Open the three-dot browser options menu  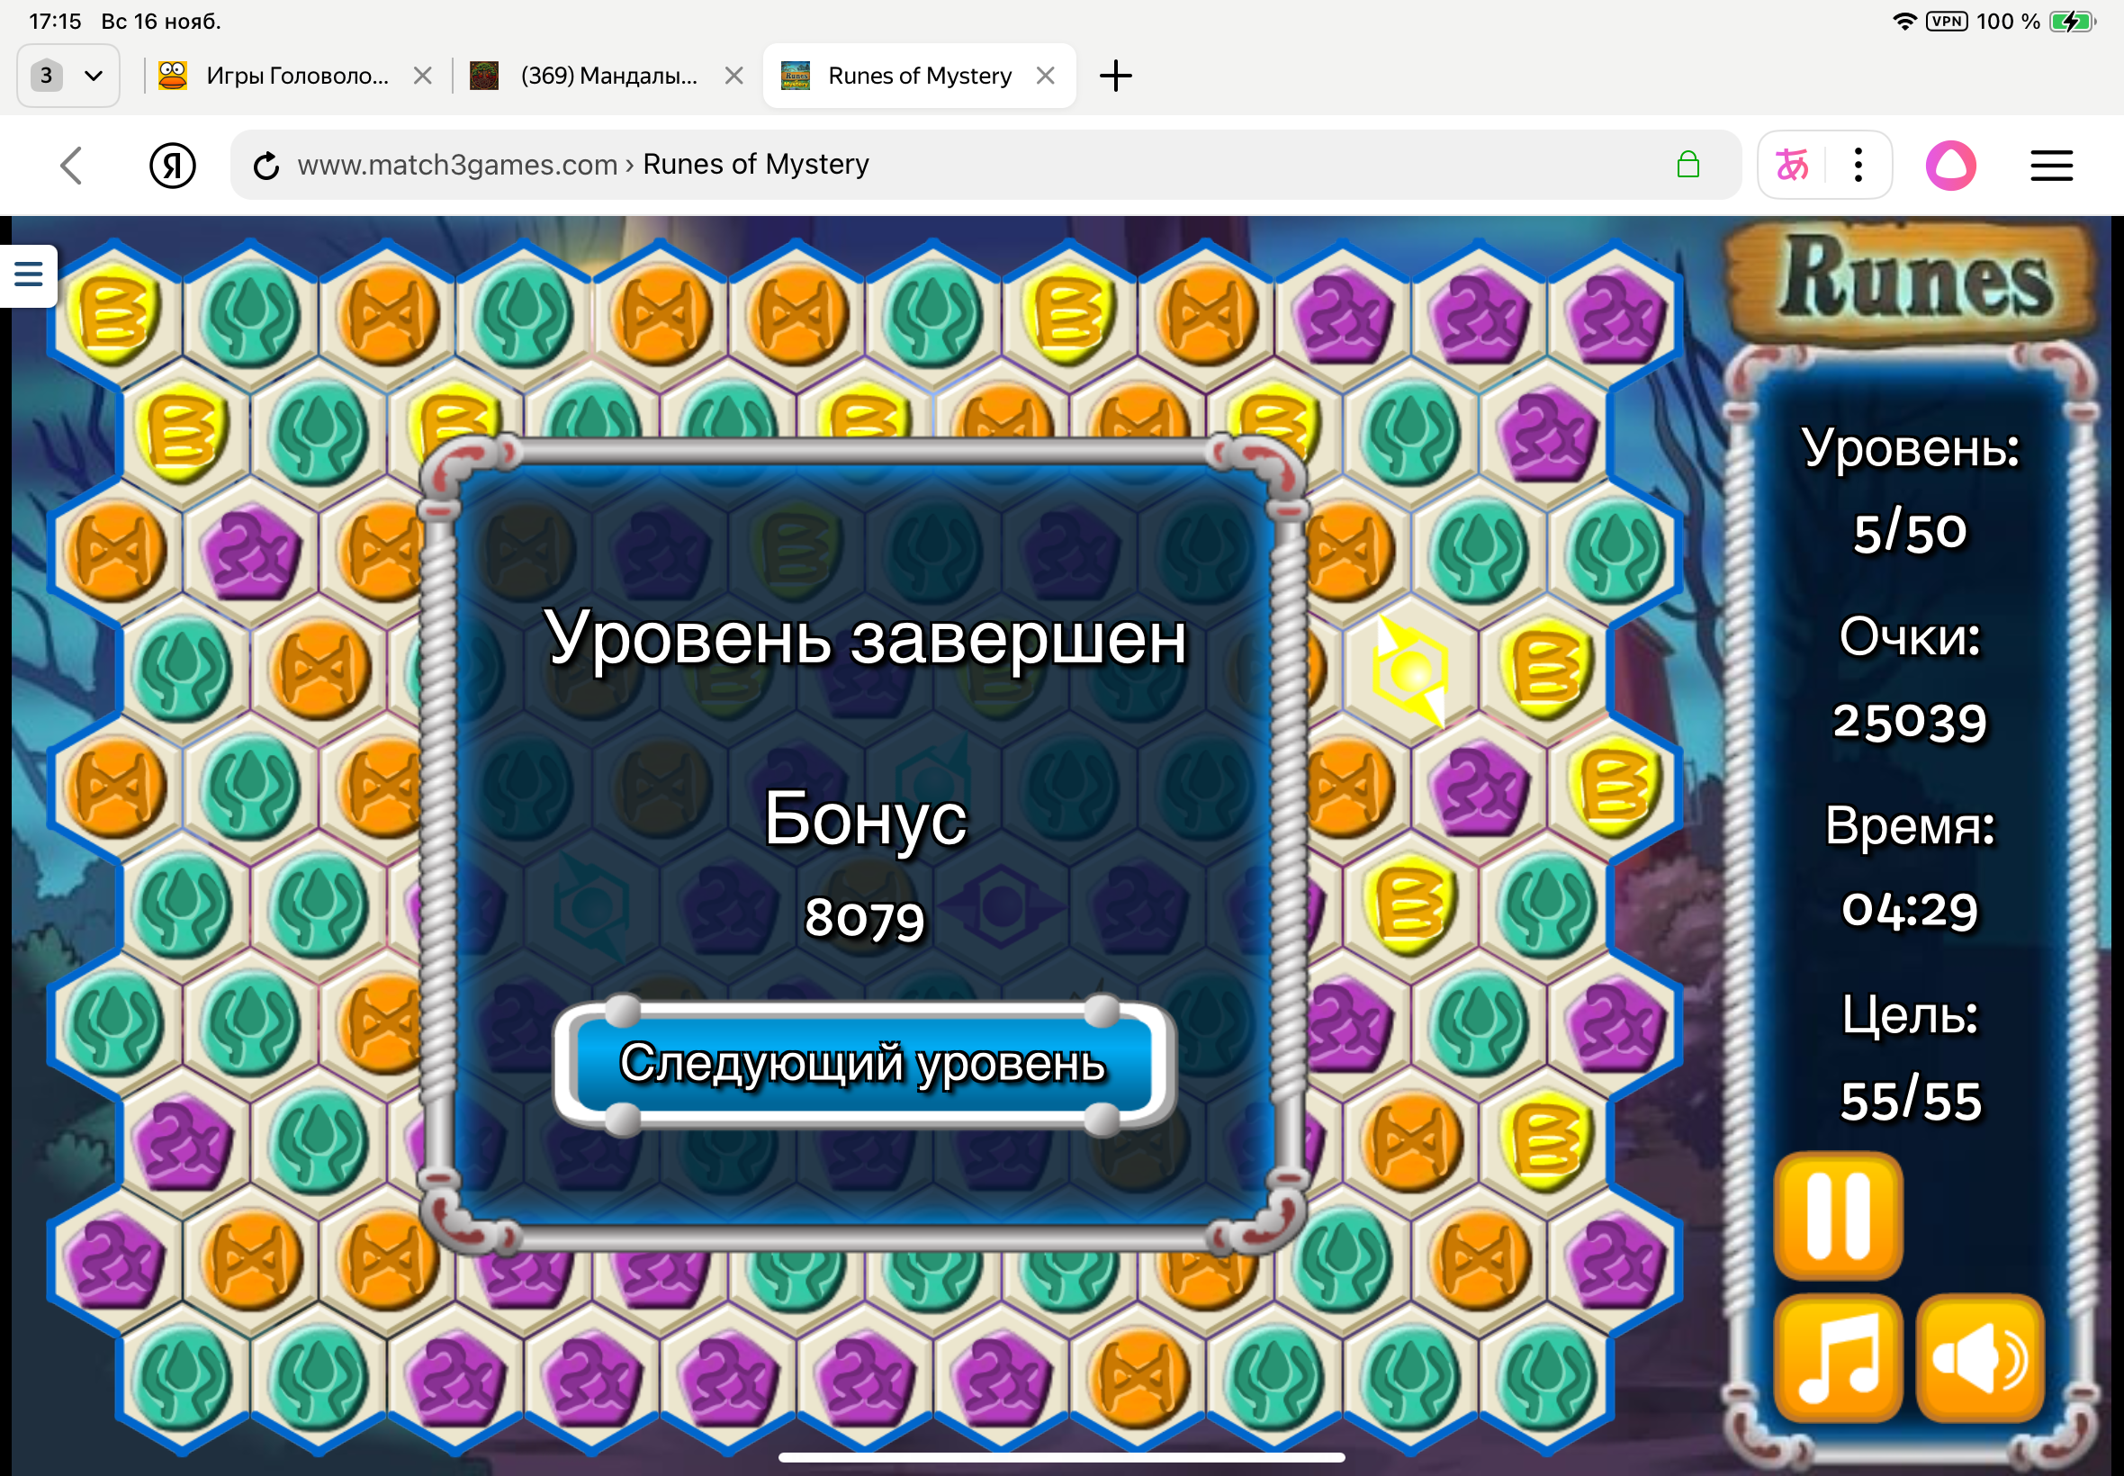(1857, 165)
